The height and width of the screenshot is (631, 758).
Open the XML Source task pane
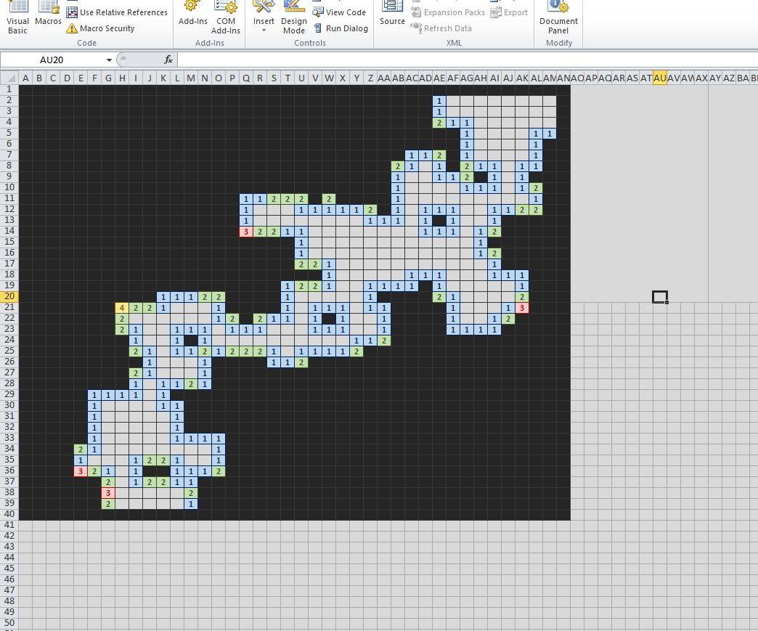pyautogui.click(x=391, y=16)
